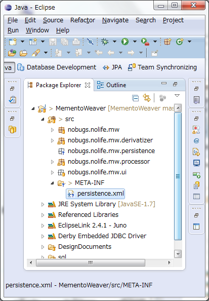Viewport: 209px width, 301px height.
Task: Expand Referenced Libraries node
Action: coord(43,215)
